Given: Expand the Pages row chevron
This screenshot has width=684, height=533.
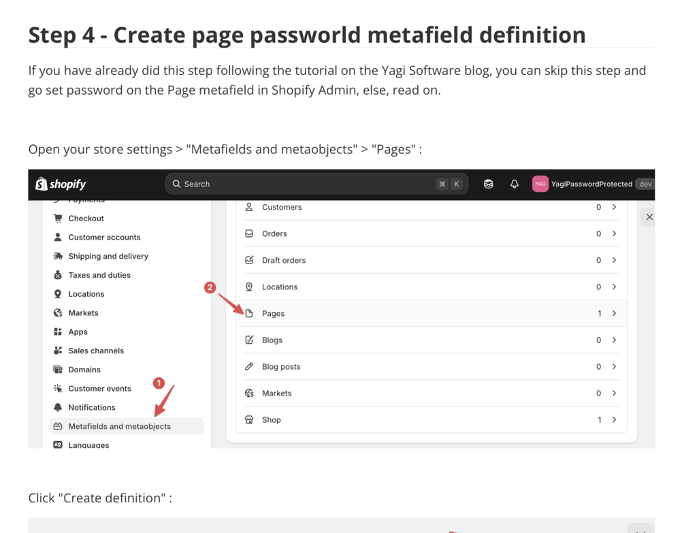Looking at the screenshot, I should 614,313.
